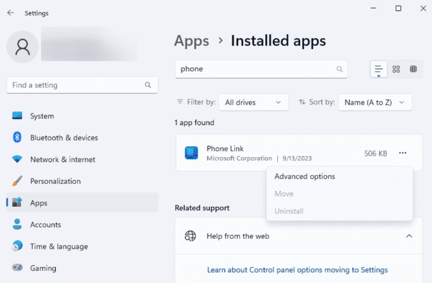Switch to table view layout
The height and width of the screenshot is (283, 432).
[x=413, y=69]
